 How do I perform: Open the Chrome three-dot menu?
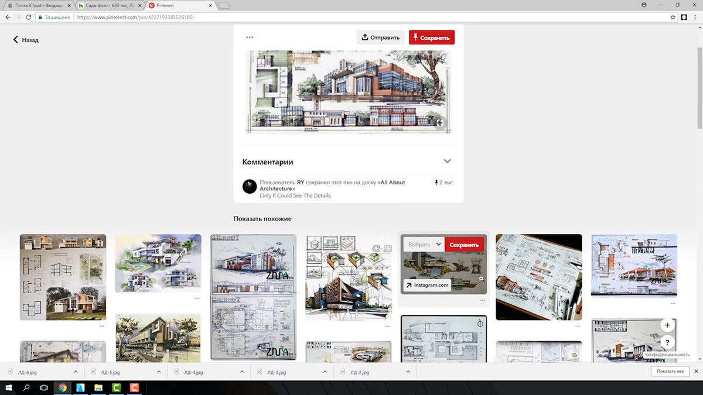696,17
